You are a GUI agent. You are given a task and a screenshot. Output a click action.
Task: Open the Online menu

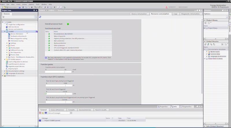click(x=25, y=4)
